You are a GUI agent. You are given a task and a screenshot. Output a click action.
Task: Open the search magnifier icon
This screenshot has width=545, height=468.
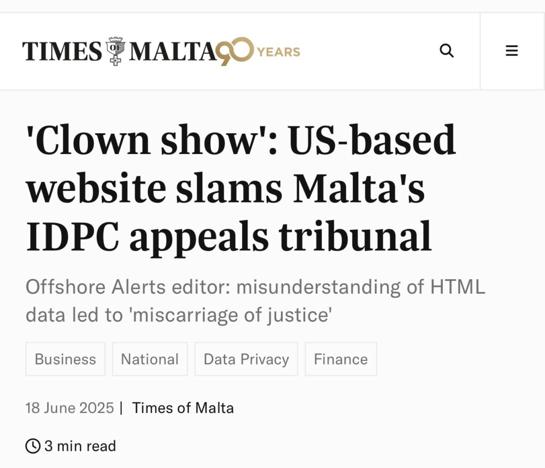click(x=447, y=51)
